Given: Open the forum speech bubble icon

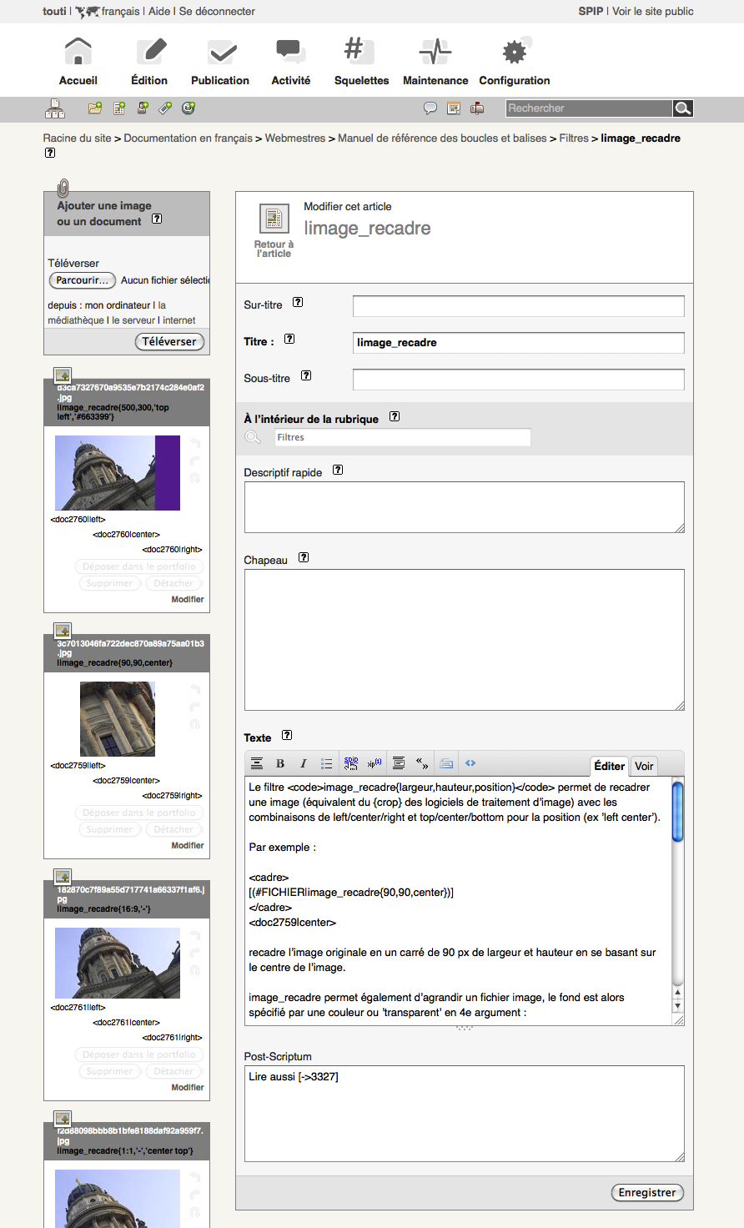Looking at the screenshot, I should tap(430, 108).
